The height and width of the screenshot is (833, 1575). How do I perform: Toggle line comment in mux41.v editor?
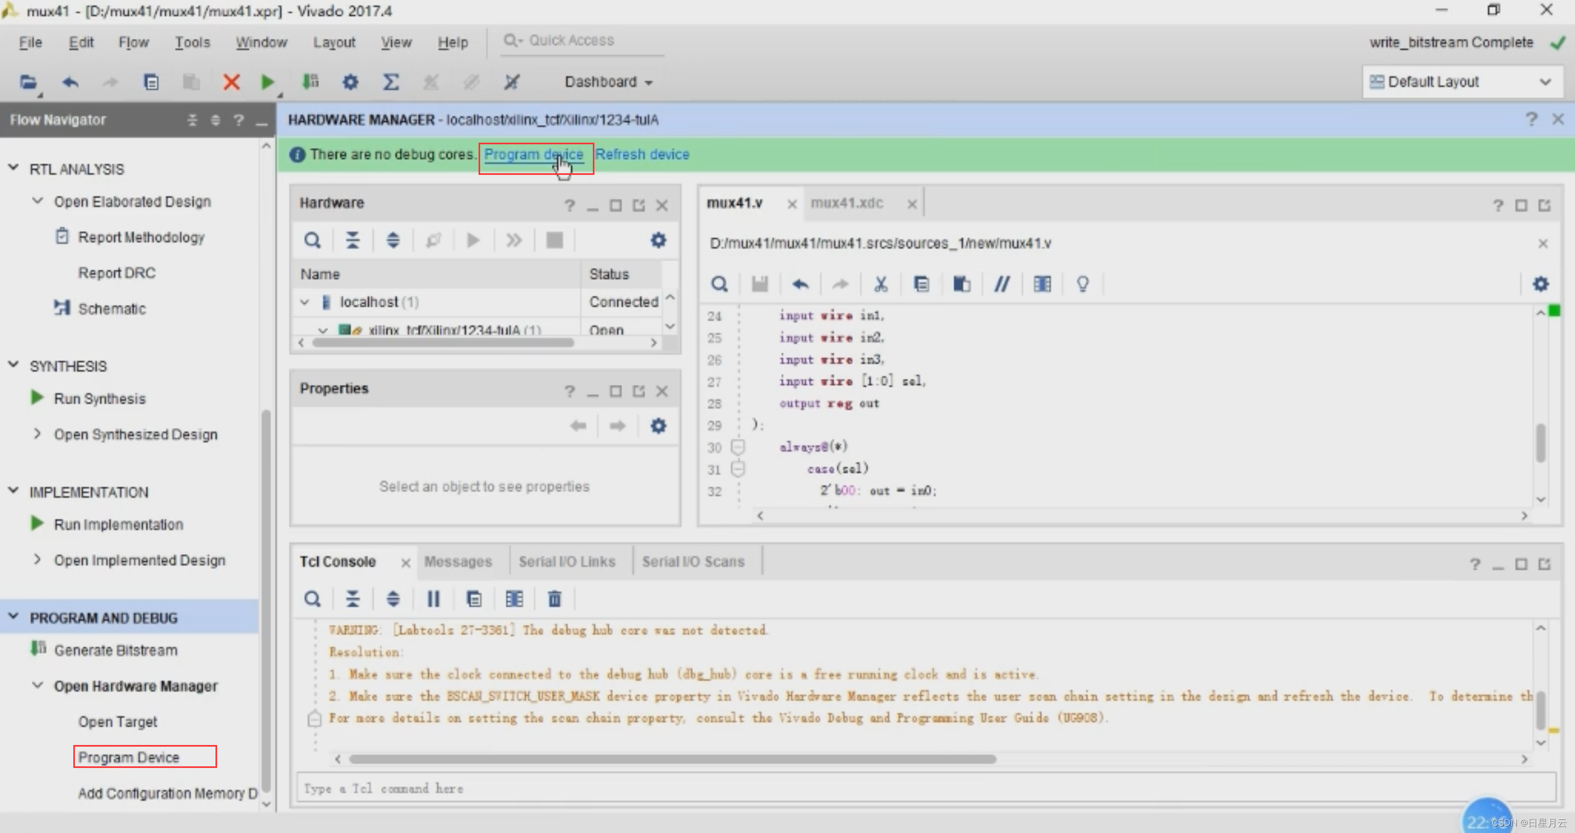point(1001,284)
